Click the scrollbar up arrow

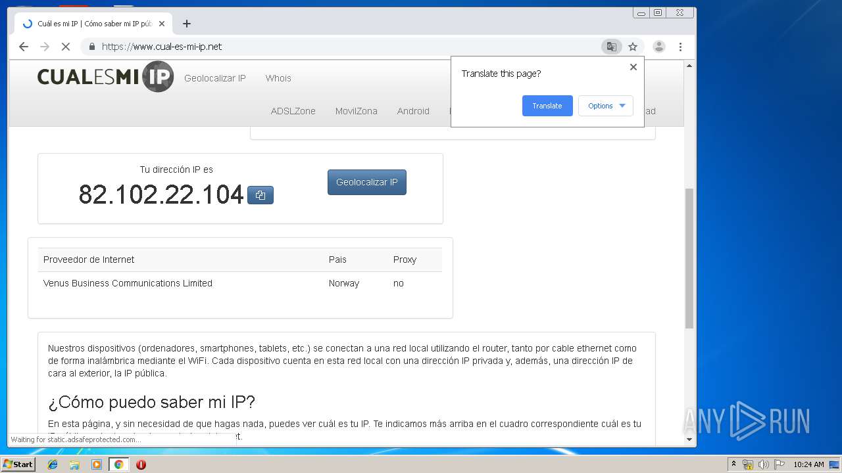(689, 66)
